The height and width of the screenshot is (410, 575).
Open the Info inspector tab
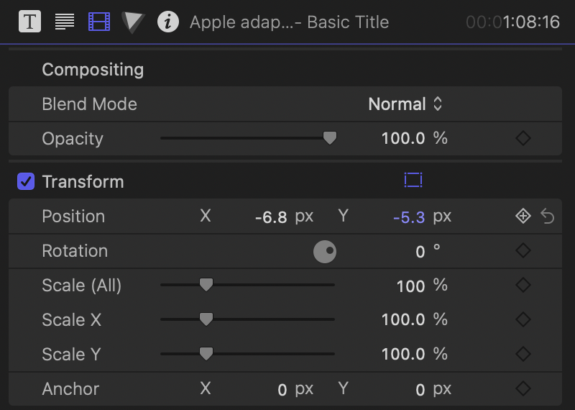coord(167,22)
